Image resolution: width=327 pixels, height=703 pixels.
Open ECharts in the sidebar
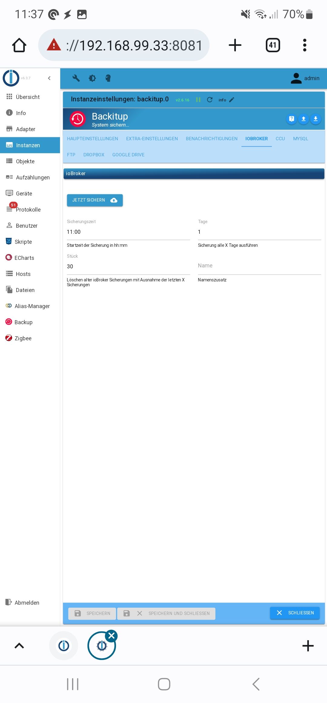(x=30, y=258)
